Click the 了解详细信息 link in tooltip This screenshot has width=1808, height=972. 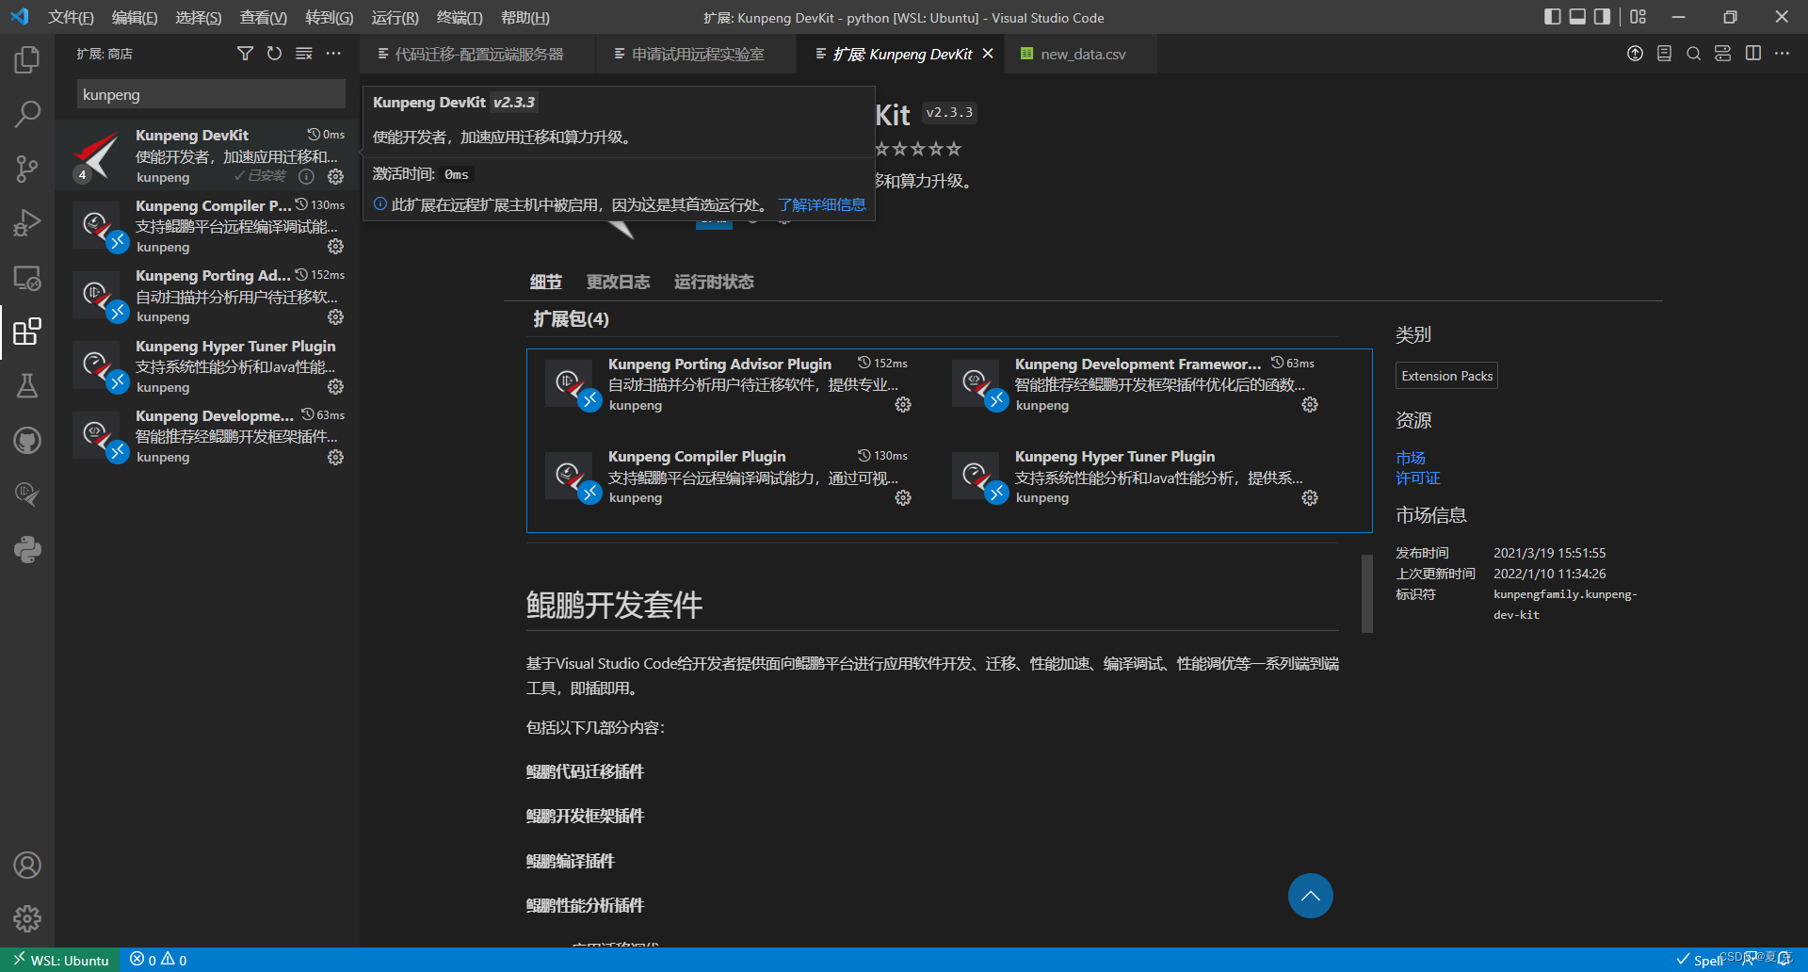click(x=821, y=204)
